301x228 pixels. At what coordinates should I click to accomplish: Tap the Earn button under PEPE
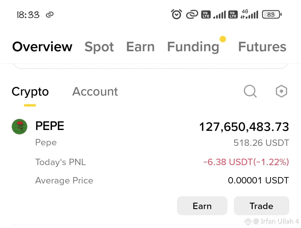pyautogui.click(x=202, y=206)
